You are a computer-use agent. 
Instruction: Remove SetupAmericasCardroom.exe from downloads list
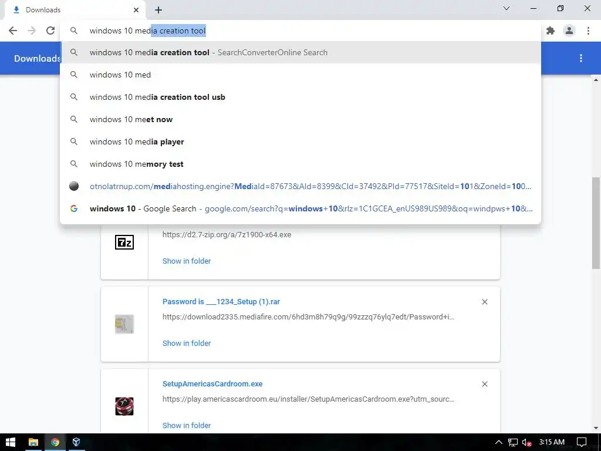tap(484, 384)
